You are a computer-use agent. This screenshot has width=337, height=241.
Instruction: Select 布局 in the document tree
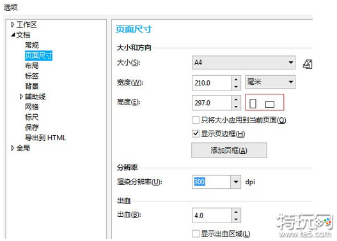tap(32, 66)
